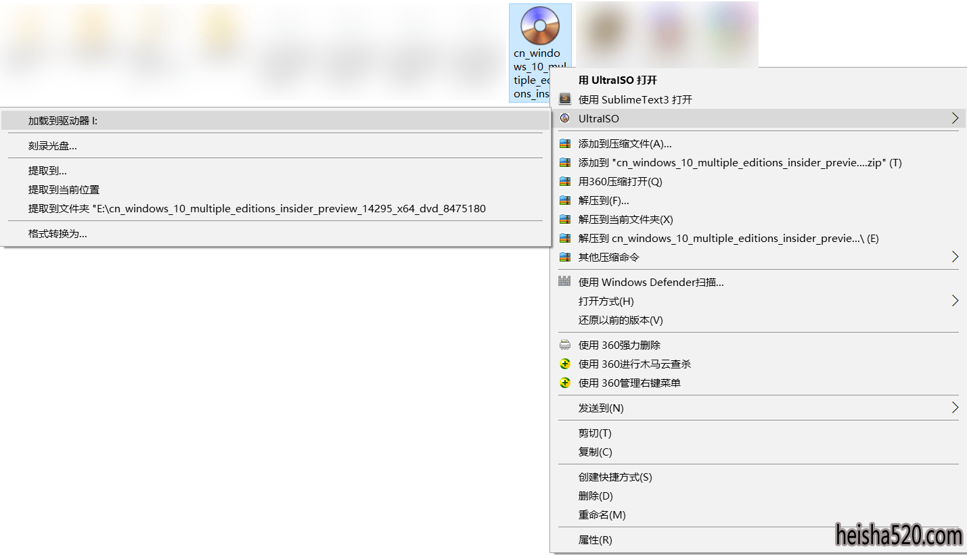
Task: Expand the 打开方式(H) submenu arrow
Action: pos(955,301)
